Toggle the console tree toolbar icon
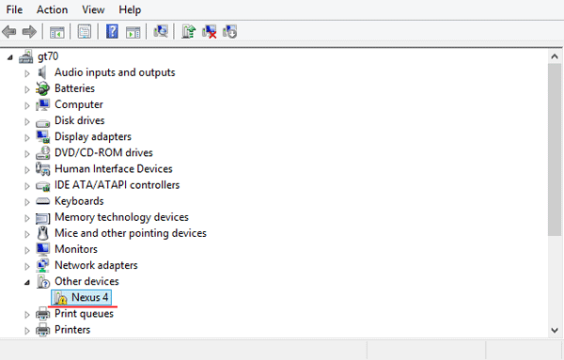 (x=56, y=32)
